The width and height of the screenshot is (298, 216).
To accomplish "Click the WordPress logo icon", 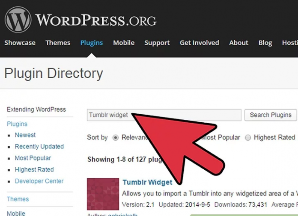I will [x=18, y=20].
